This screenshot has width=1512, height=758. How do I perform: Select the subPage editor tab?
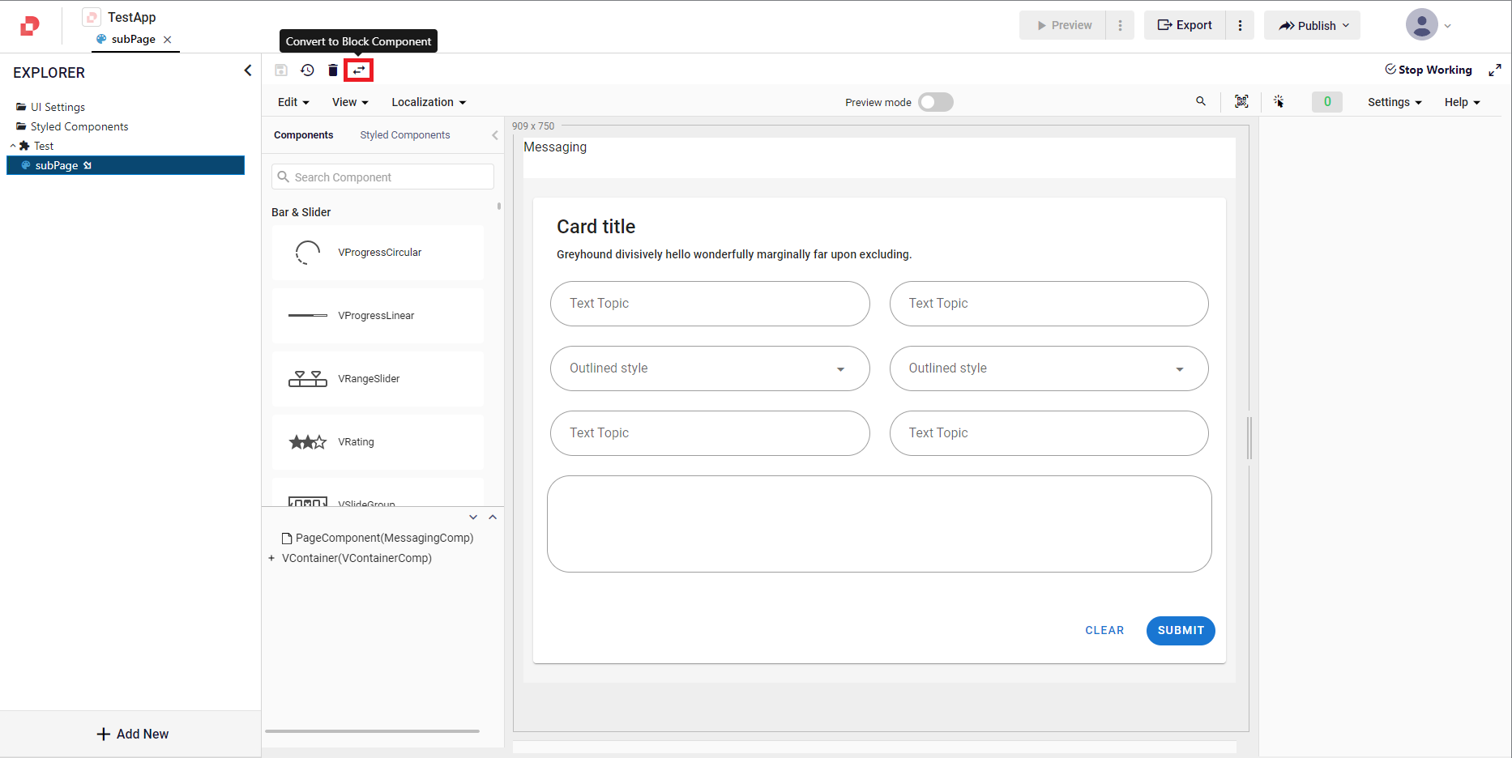(x=134, y=40)
